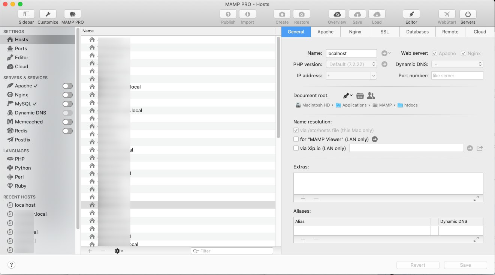Image resolution: width=495 pixels, height=275 pixels.
Task: Toggle the Memcached switch
Action: (67, 122)
